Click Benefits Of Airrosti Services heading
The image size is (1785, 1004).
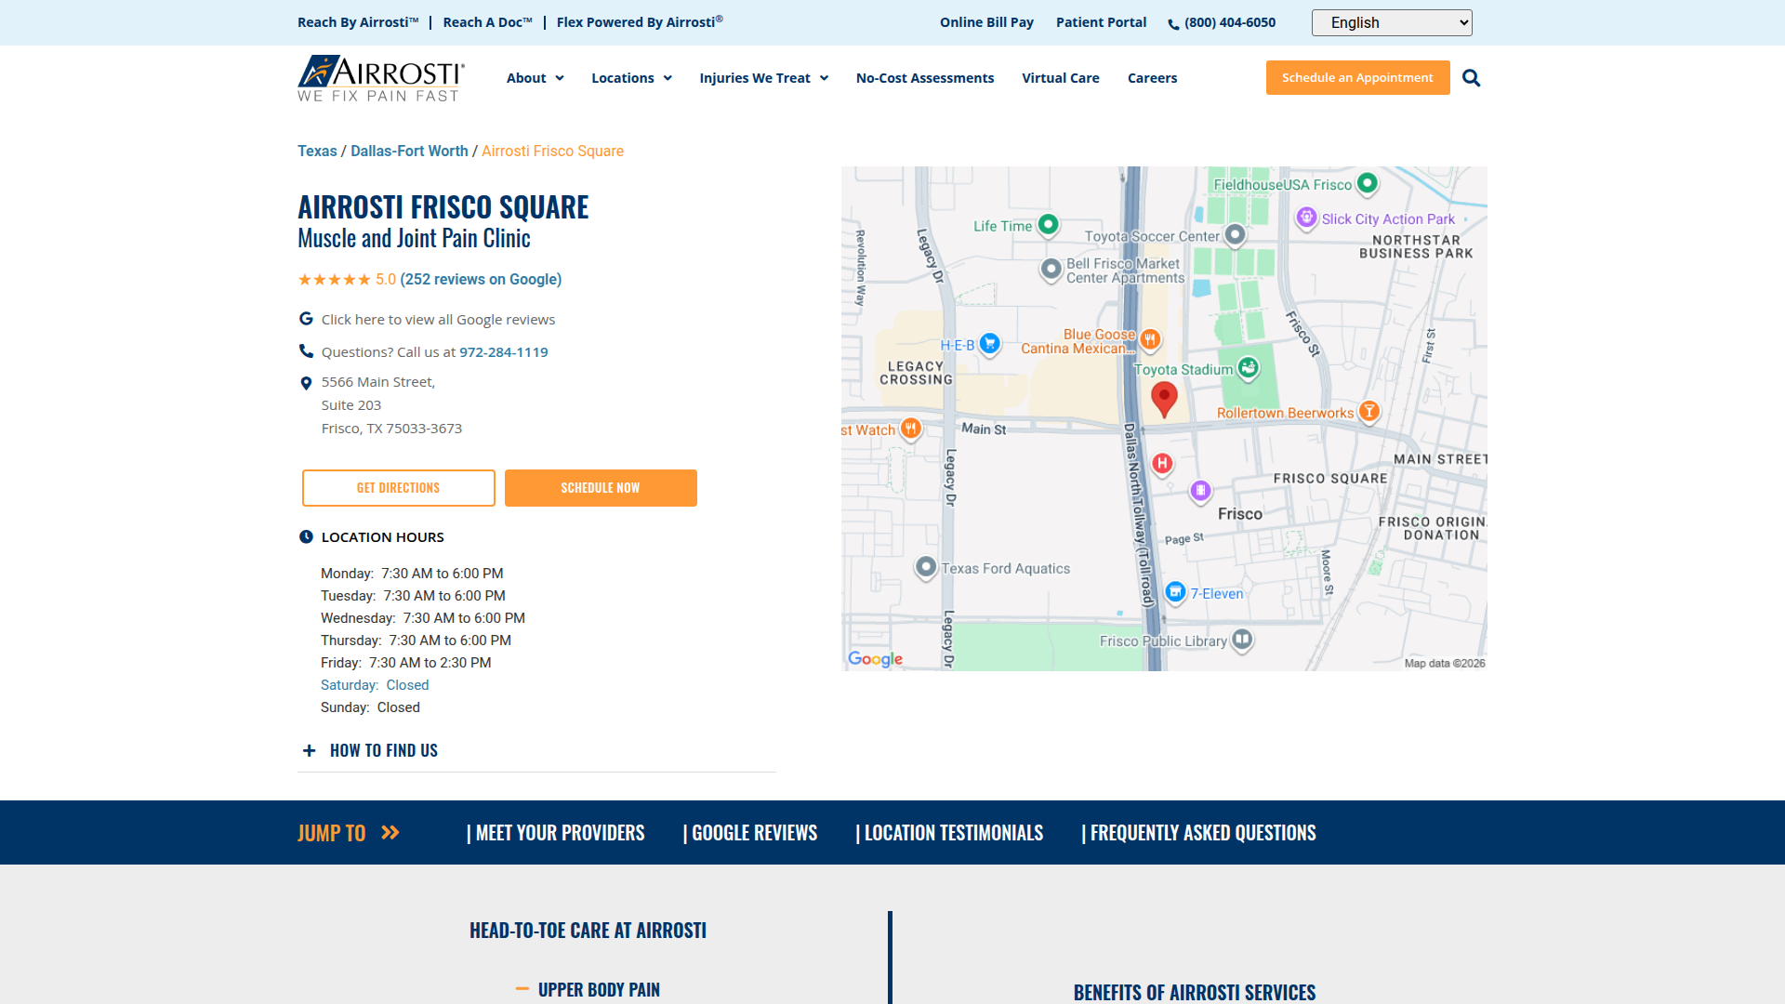tap(1195, 992)
